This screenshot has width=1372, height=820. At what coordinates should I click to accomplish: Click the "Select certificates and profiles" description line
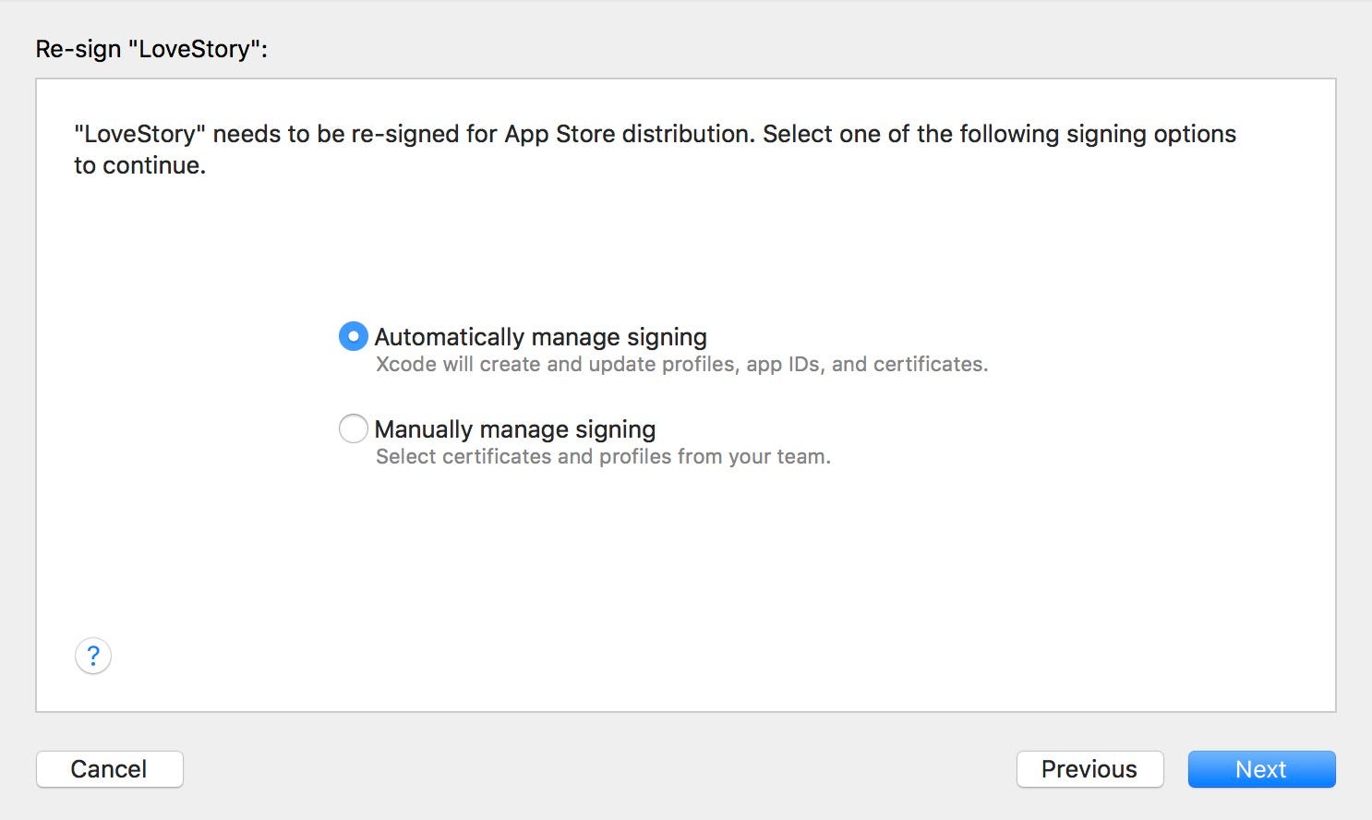[603, 456]
